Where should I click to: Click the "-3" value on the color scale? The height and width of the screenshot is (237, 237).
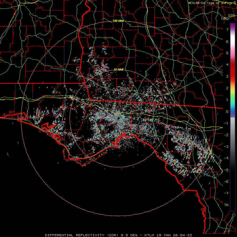[x=226, y=147]
